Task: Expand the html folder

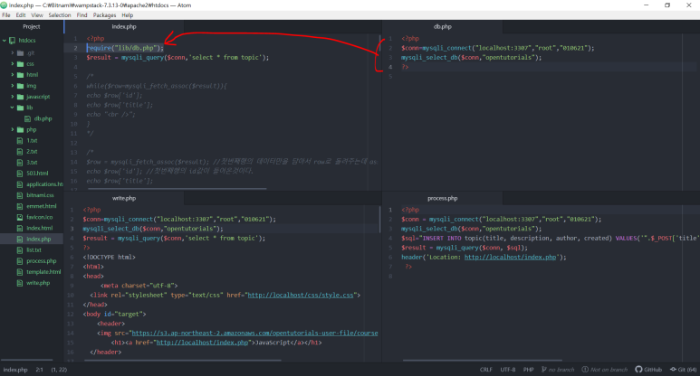Action: click(13, 75)
